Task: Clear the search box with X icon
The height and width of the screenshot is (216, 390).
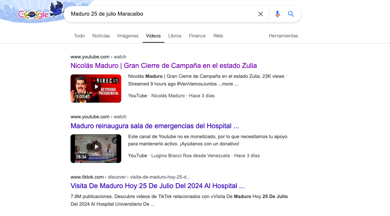Action: point(261,14)
